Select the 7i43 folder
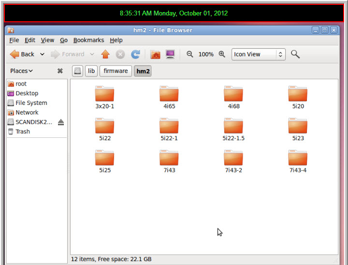Screen dimensions: 348x265 (x=169, y=161)
